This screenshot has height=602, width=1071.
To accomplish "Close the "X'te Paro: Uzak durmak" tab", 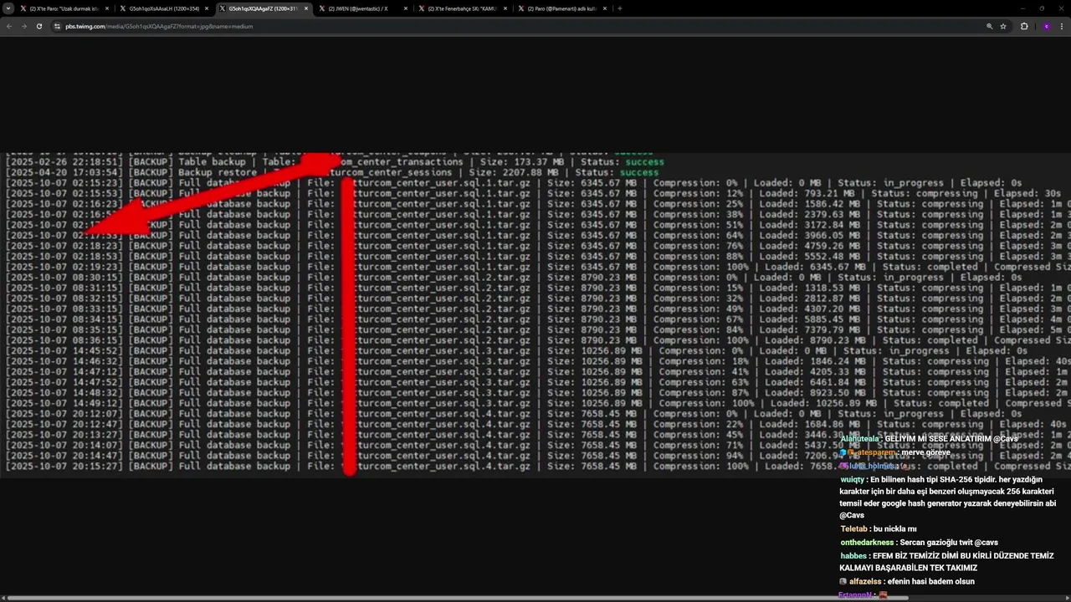I will pyautogui.click(x=107, y=8).
